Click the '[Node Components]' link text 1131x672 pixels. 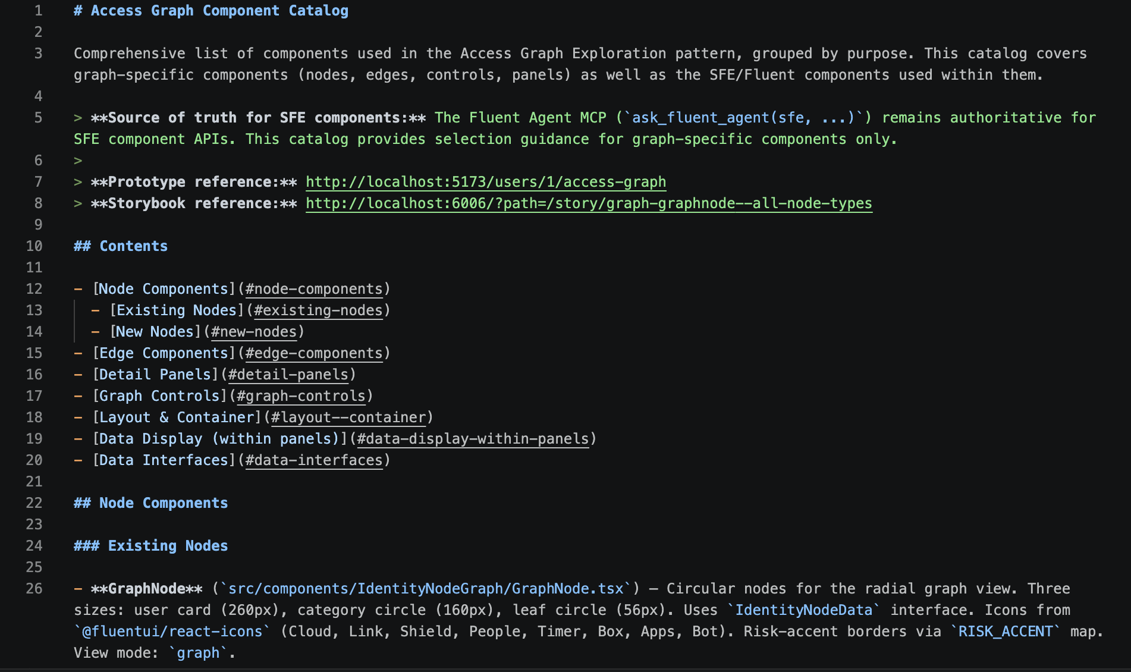tap(164, 289)
